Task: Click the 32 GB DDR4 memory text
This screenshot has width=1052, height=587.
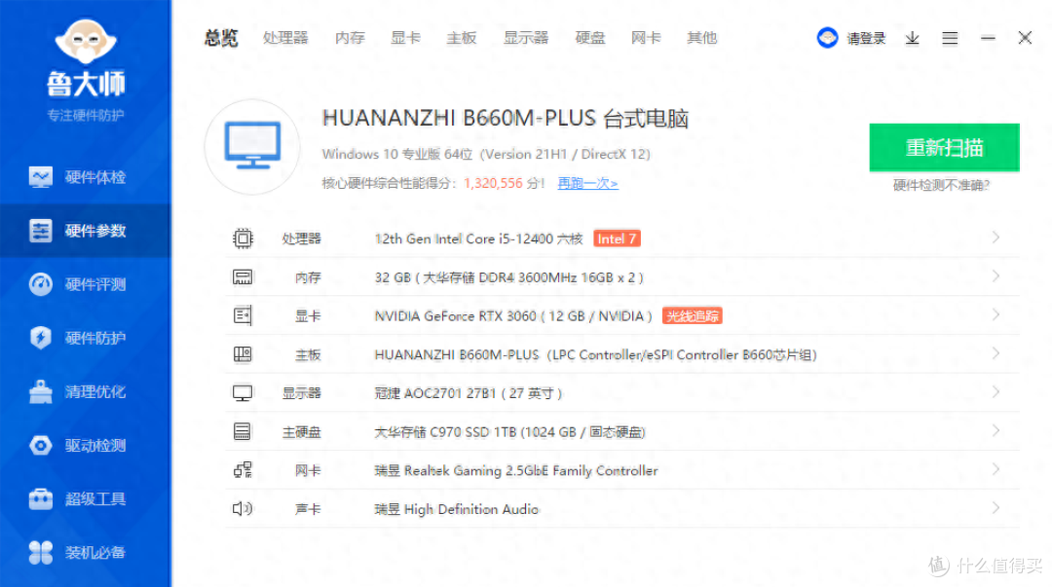Action: 508,277
